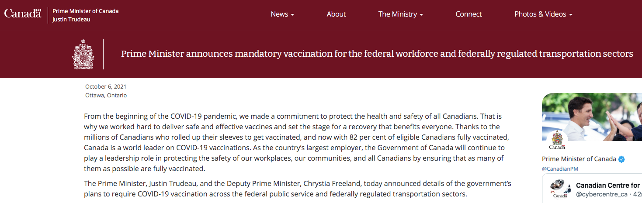Click the verified badge beside Prime Minister of Canada

coord(621,159)
